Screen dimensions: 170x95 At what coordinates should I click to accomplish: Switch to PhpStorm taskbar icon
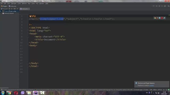click(36, 93)
